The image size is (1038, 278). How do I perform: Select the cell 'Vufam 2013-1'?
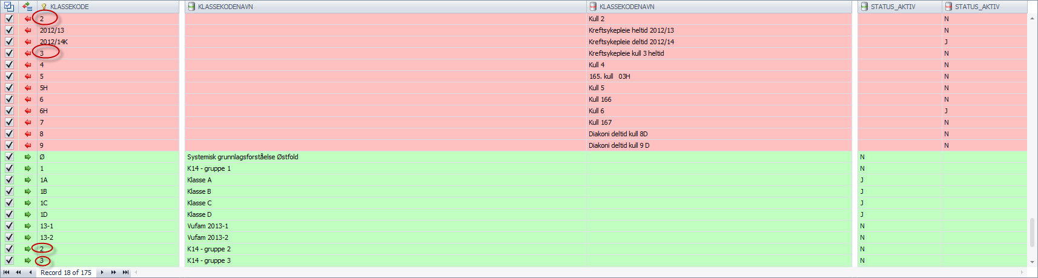(x=385, y=226)
